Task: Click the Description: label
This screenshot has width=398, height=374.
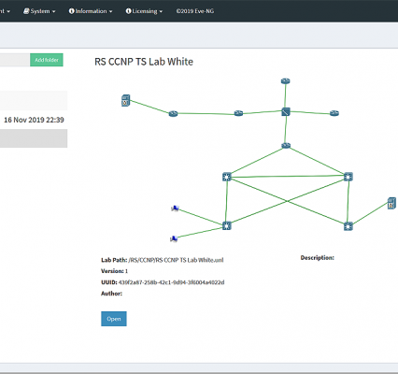Action: [317, 258]
